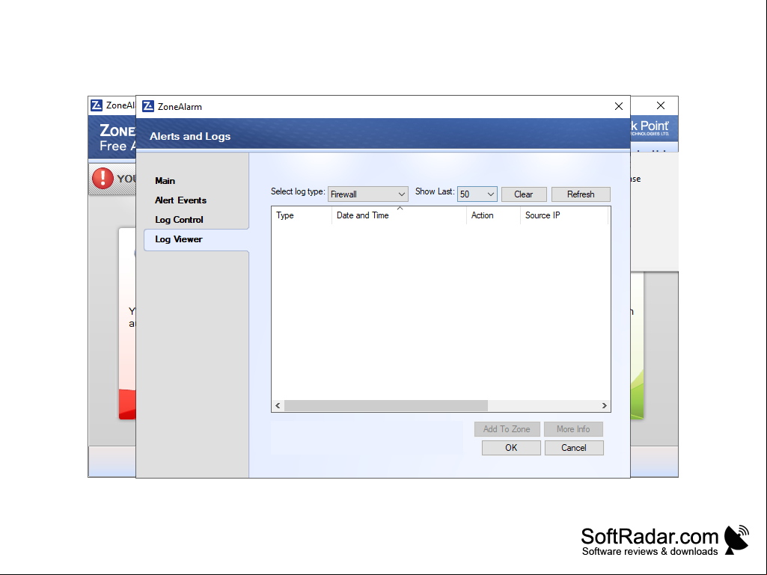
Task: Click the horizontal scrollbar right arrow
Action: coord(604,405)
